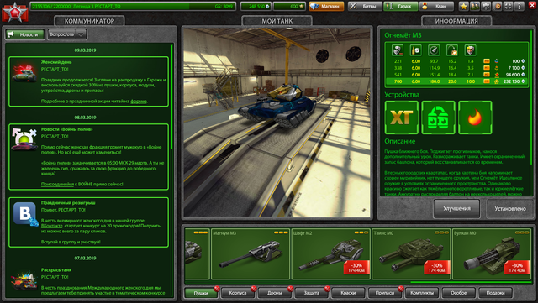This screenshot has width=538, height=303.
Task: Click the turret rotation speed icon
Action: pos(434,50)
